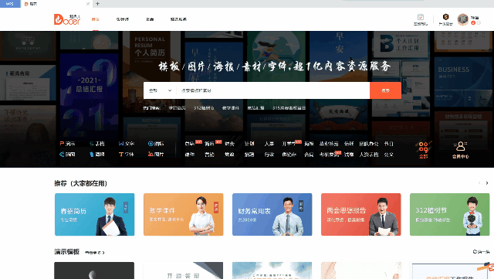Viewport: 494px width, 279px height.
Task: Show previous recommended cards with left arrow
Action: tap(479, 183)
